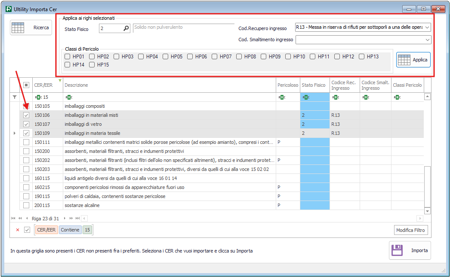Click the Ricerca grid icon button
This screenshot has height=277, width=450.
click(x=18, y=27)
